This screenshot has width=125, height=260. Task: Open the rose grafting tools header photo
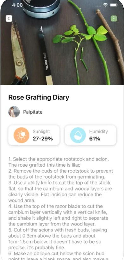click(x=63, y=43)
